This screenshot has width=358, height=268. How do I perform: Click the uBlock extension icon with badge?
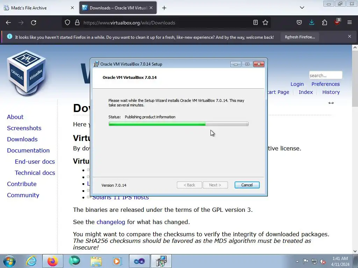337,22
